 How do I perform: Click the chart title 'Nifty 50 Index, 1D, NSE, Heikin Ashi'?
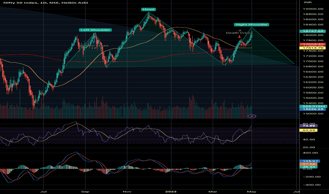46,2
